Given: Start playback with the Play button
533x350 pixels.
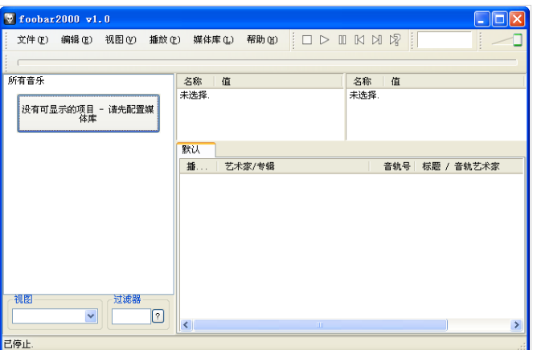Looking at the screenshot, I should (x=324, y=40).
